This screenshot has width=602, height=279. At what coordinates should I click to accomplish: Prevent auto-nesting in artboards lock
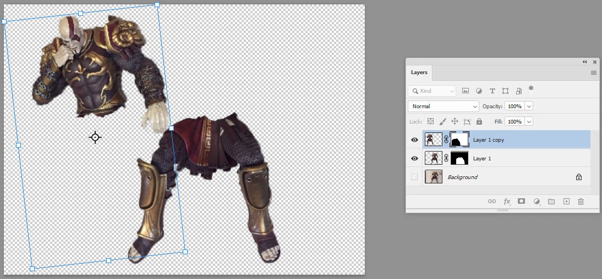[x=467, y=121]
